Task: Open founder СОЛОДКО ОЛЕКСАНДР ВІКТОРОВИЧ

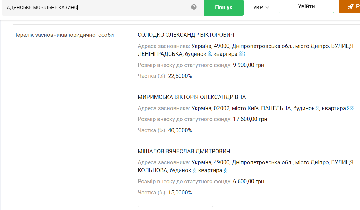Action: (186, 35)
